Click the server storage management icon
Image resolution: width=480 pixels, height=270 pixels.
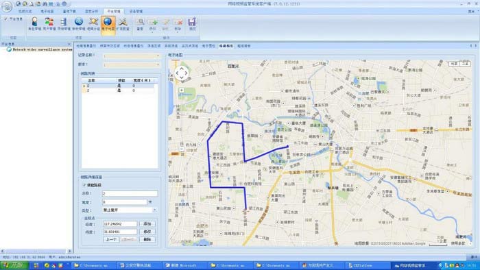click(64, 24)
